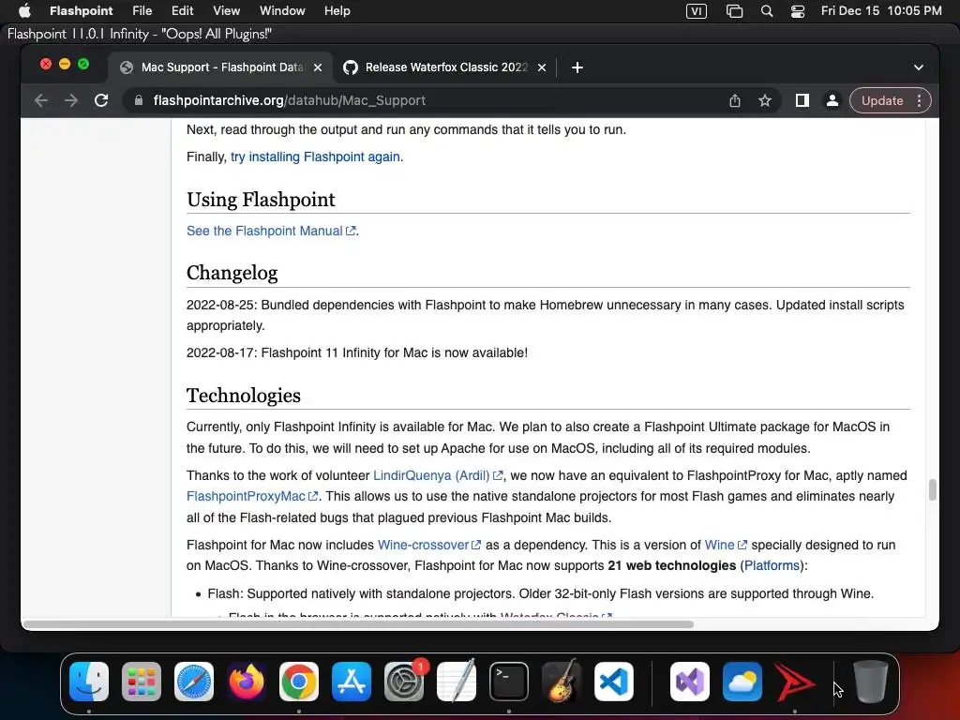Screen dimensions: 960x720
Task: Reload the Mac Support page
Action: click(101, 100)
